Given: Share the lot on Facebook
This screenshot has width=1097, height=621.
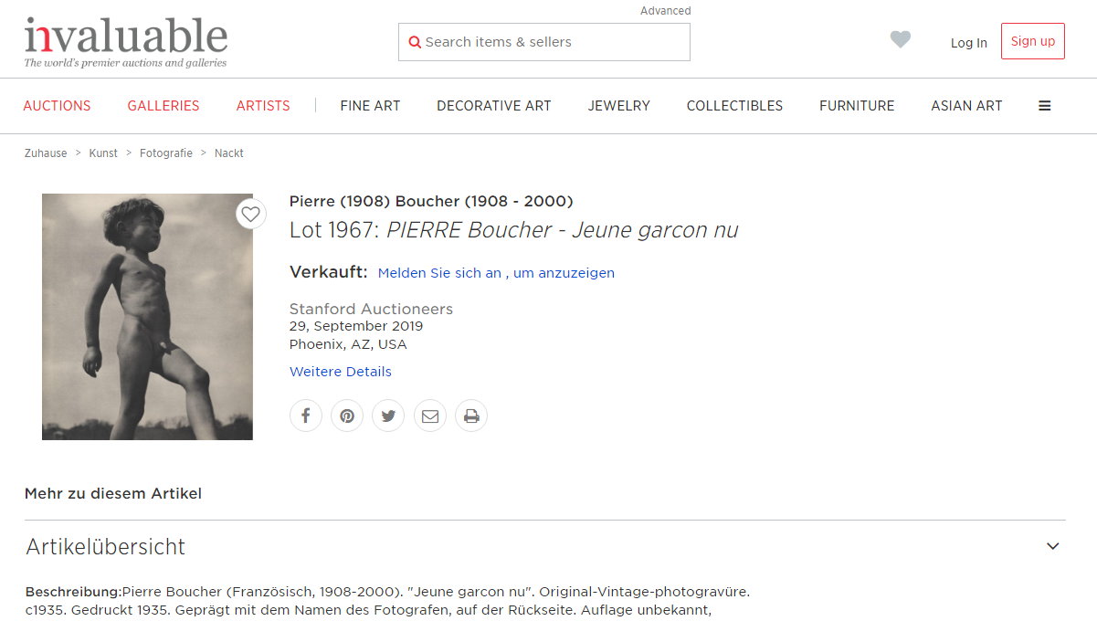Looking at the screenshot, I should pyautogui.click(x=306, y=416).
